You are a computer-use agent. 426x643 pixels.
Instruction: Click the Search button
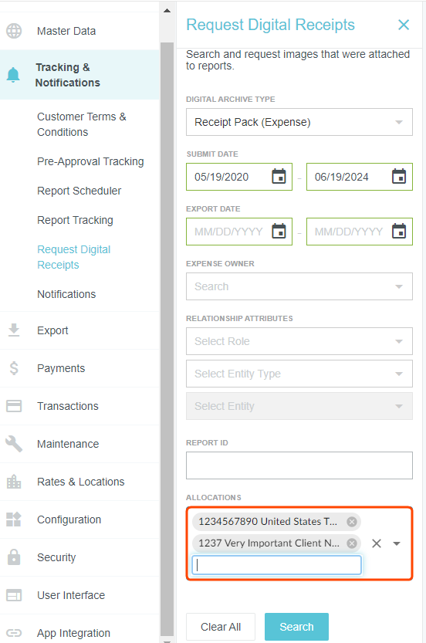pyautogui.click(x=296, y=627)
